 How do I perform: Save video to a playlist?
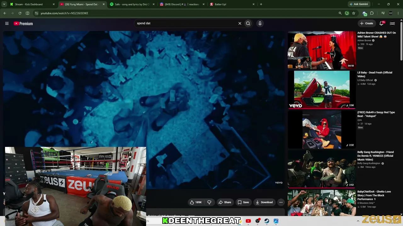click(x=243, y=202)
